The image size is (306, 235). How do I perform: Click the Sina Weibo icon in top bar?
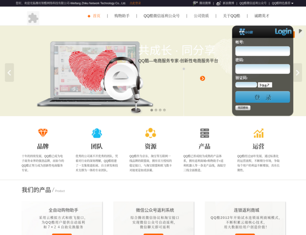tap(218, 3)
